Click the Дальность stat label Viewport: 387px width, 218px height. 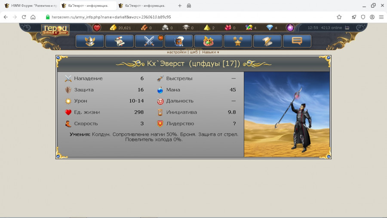point(180,101)
